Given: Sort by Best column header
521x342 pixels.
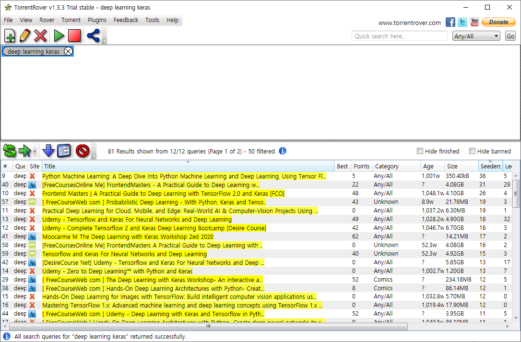Looking at the screenshot, I should point(343,166).
